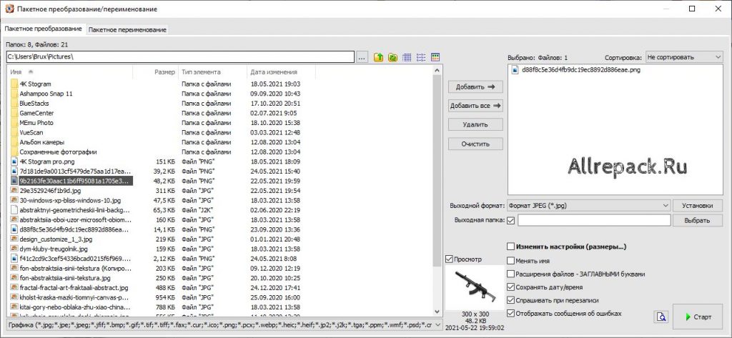Uncheck Сохранять дату/время option

click(510, 287)
